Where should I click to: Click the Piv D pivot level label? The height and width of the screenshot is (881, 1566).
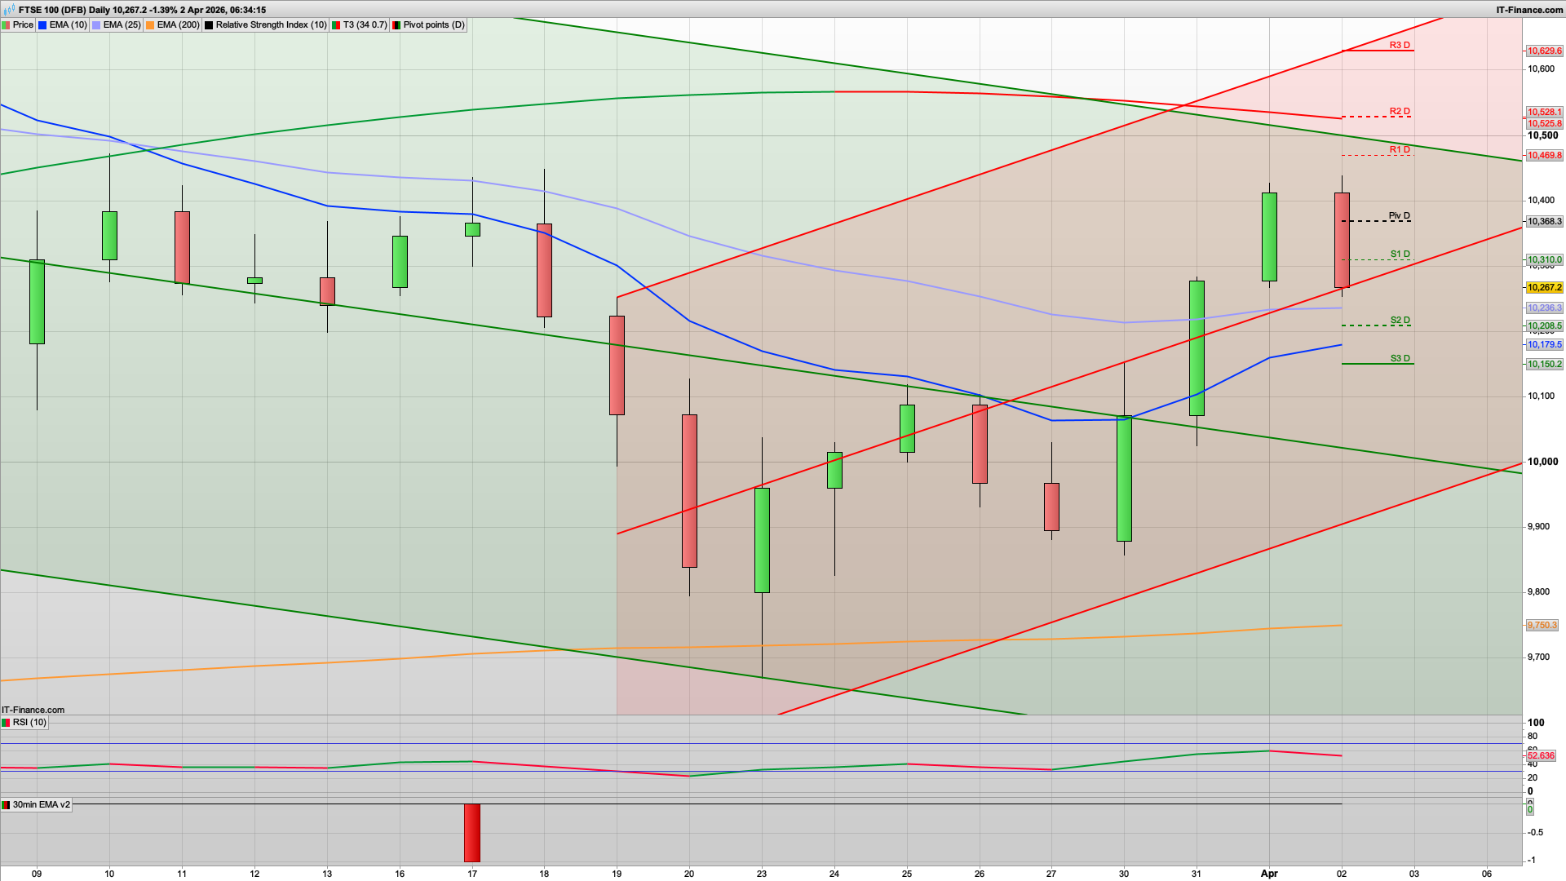(x=1398, y=215)
